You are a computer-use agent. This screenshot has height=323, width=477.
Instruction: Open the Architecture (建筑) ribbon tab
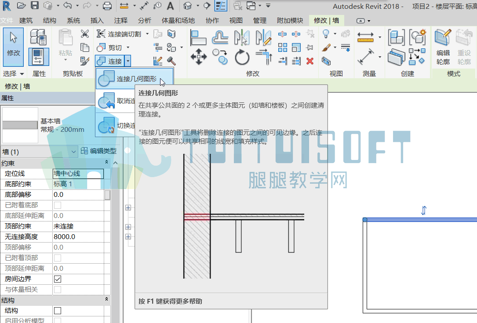coord(26,20)
